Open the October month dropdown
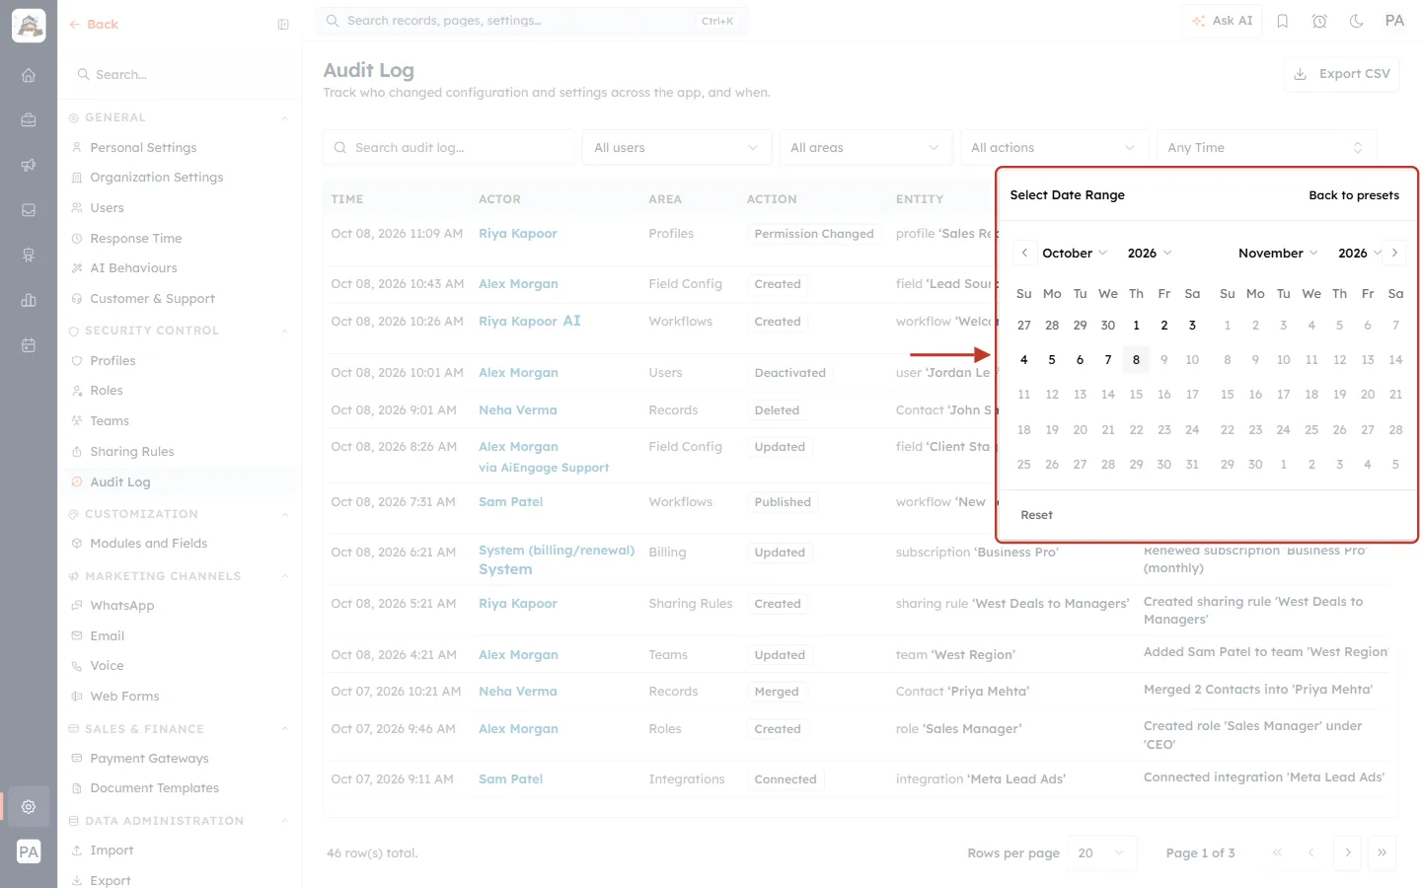Screen dimensions: 1421x888 [1075, 254]
